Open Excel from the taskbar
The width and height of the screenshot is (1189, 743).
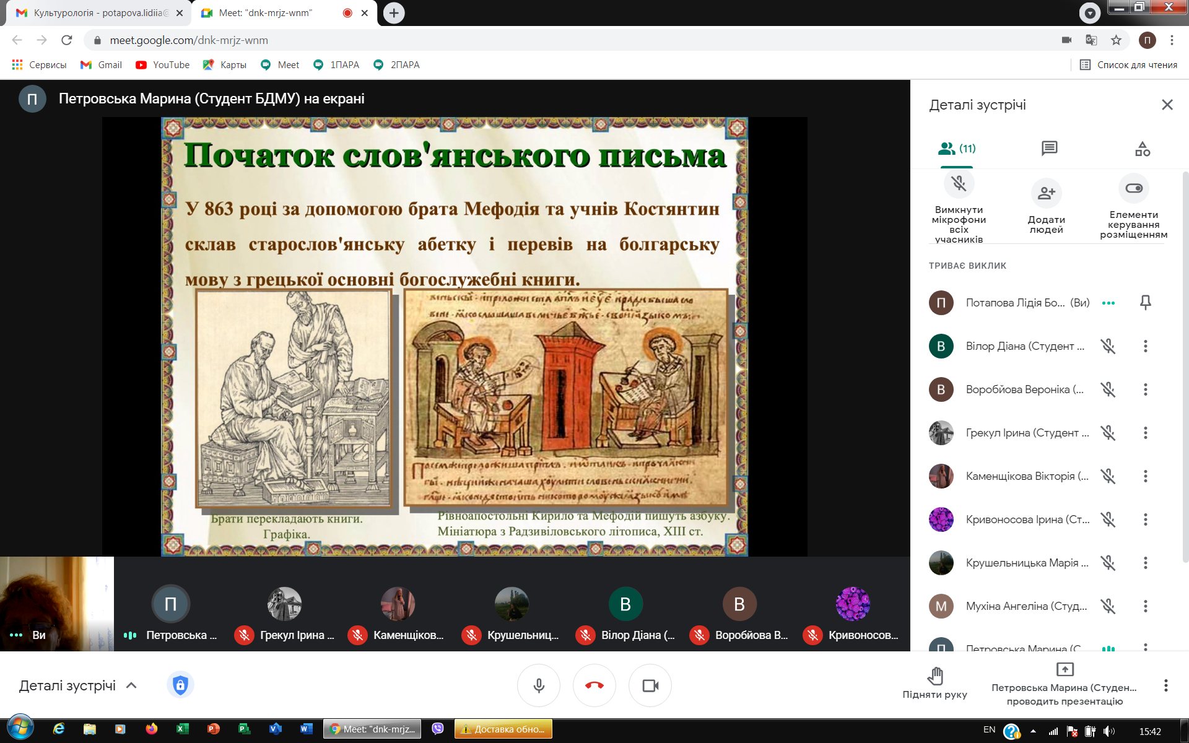182,729
